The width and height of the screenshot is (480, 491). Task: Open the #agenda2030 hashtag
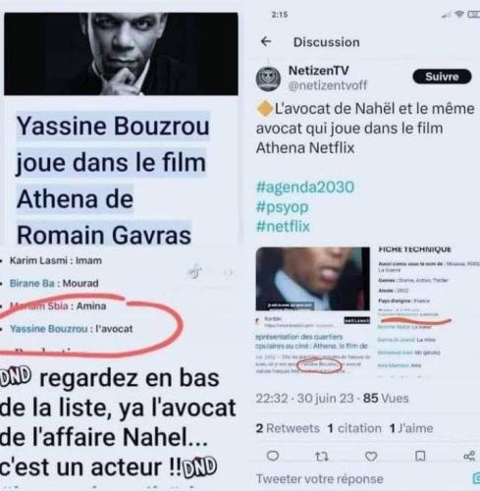tap(305, 187)
